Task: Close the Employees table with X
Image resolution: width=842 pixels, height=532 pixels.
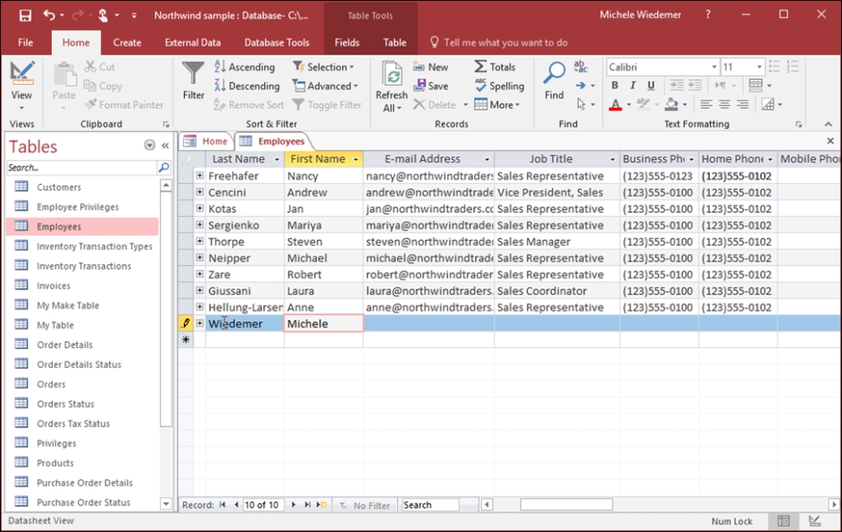Action: tap(830, 141)
